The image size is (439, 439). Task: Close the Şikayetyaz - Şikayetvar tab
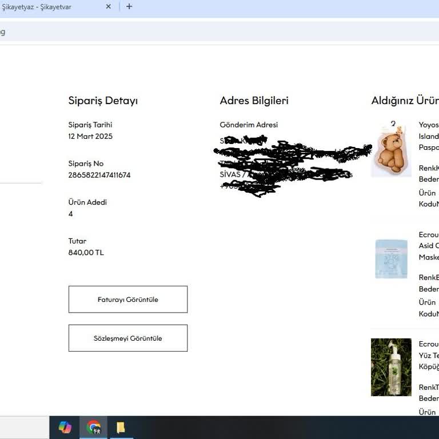tap(109, 7)
